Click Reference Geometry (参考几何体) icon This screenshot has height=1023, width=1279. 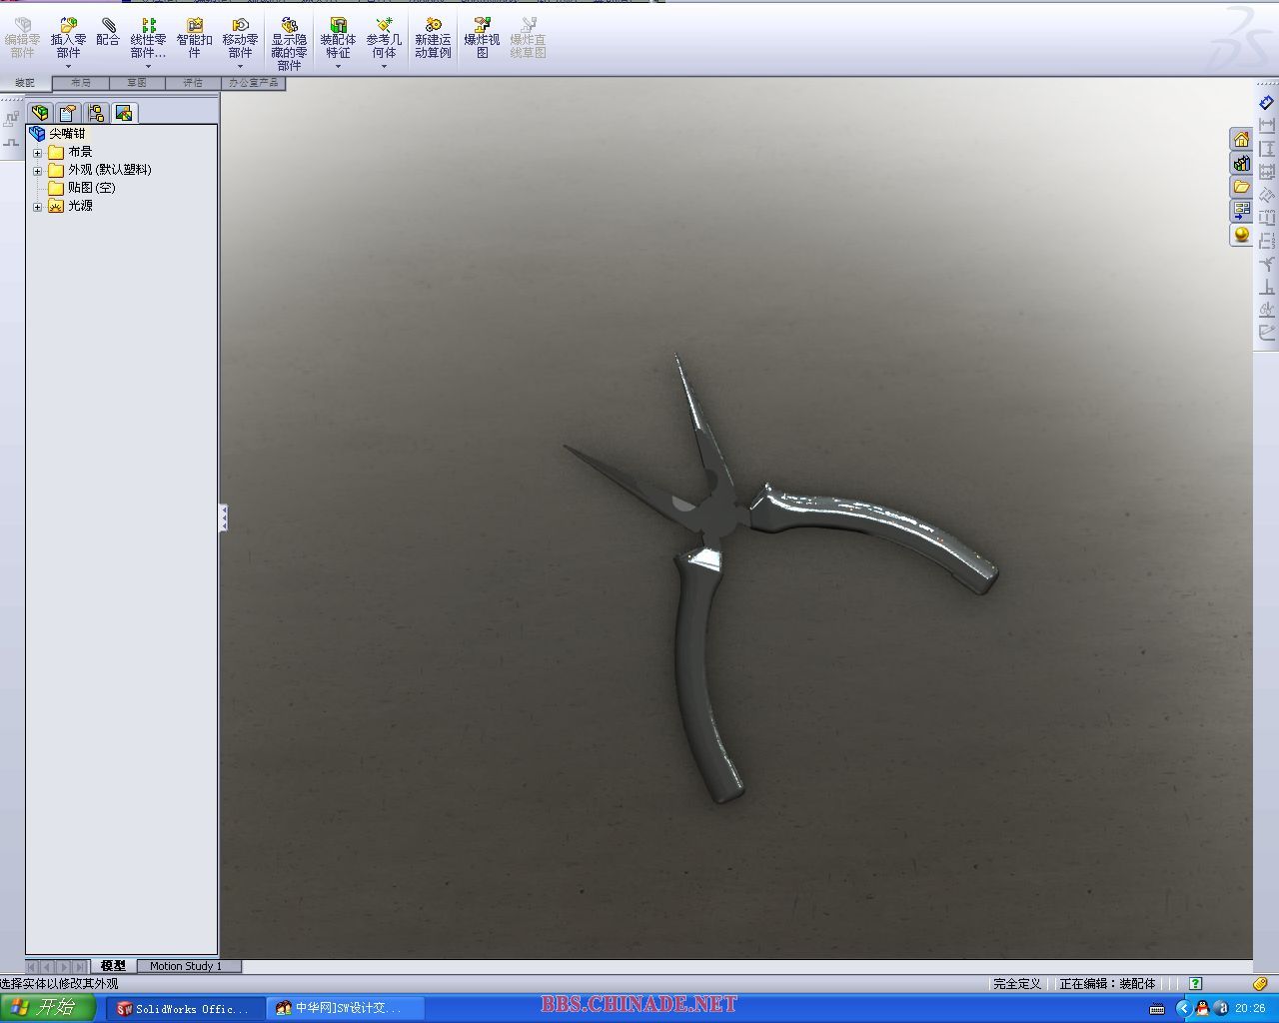[x=384, y=37]
